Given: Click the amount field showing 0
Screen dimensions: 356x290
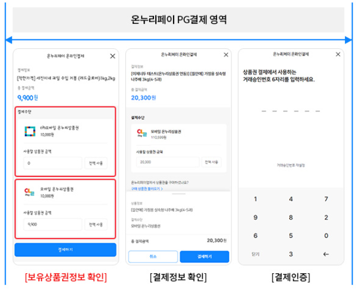Looking at the screenshot, I should [53, 163].
